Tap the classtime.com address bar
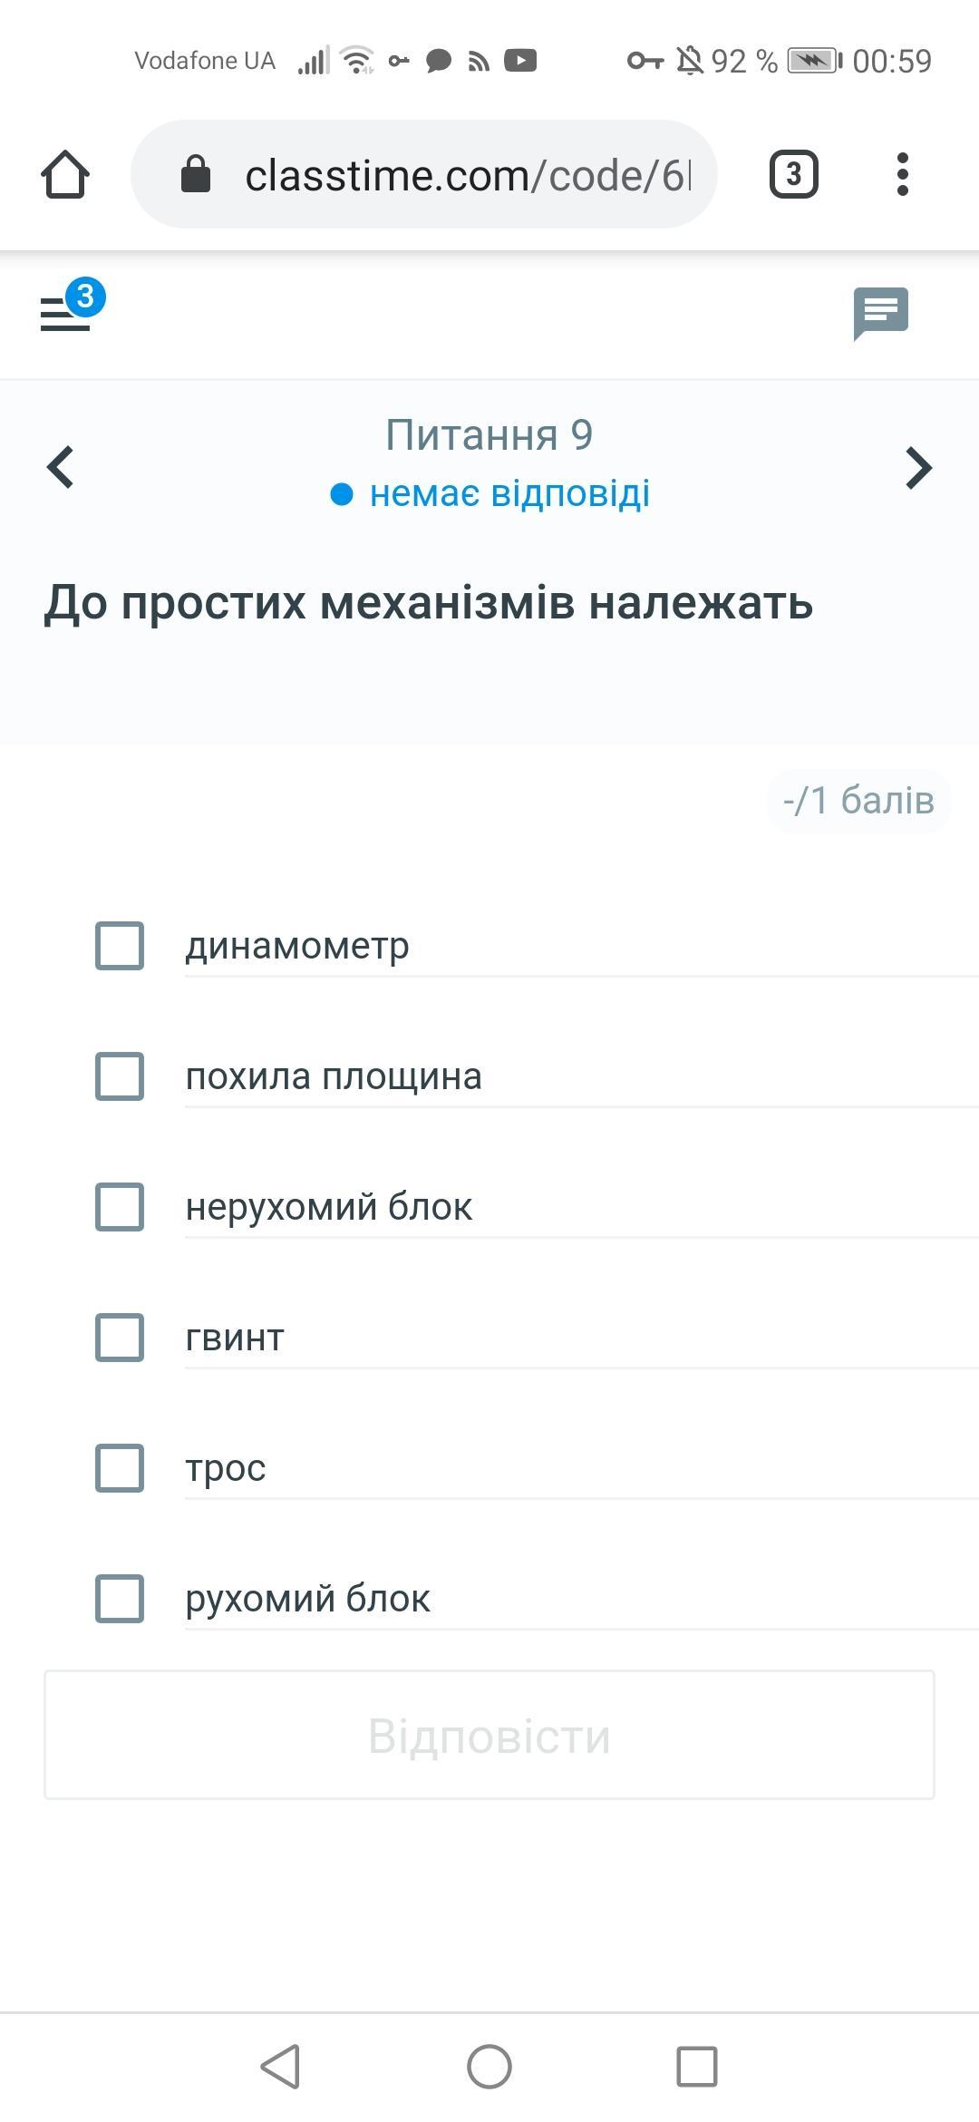Image resolution: width=979 pixels, height=2122 pixels. [x=424, y=174]
